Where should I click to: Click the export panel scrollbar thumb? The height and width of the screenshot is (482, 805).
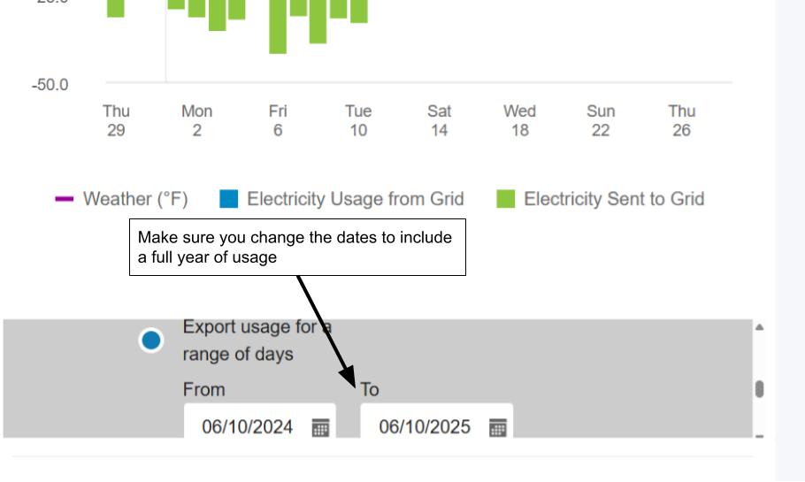(760, 389)
